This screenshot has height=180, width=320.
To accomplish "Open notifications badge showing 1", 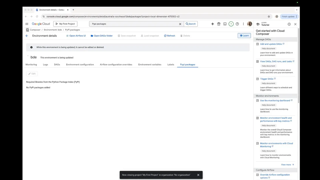I will [231, 24].
